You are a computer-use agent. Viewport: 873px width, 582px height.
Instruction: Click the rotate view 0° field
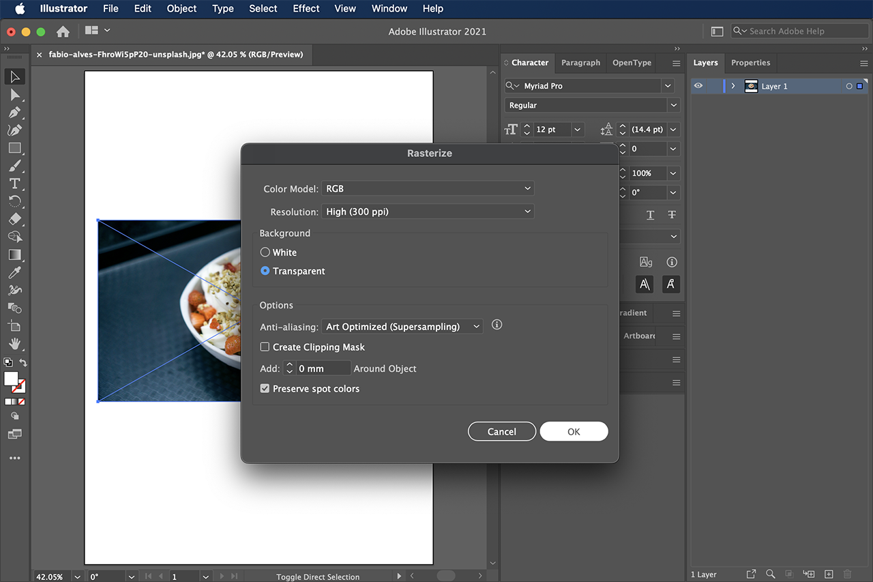pos(106,577)
